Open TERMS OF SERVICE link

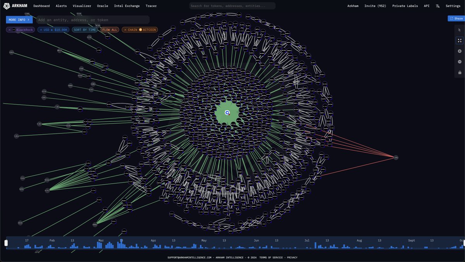pos(272,257)
